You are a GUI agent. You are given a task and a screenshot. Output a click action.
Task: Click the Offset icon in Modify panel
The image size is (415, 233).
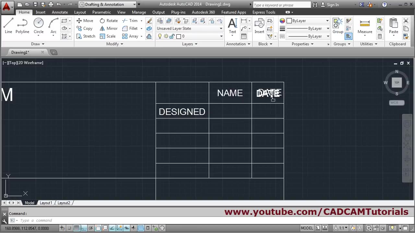pos(149,36)
